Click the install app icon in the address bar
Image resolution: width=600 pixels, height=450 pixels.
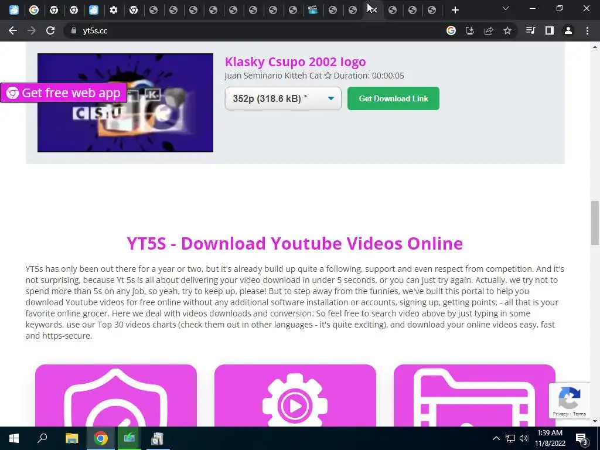tap(469, 30)
